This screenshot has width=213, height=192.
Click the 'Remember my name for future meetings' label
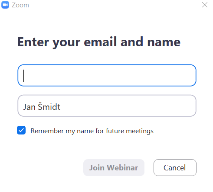coord(92,131)
